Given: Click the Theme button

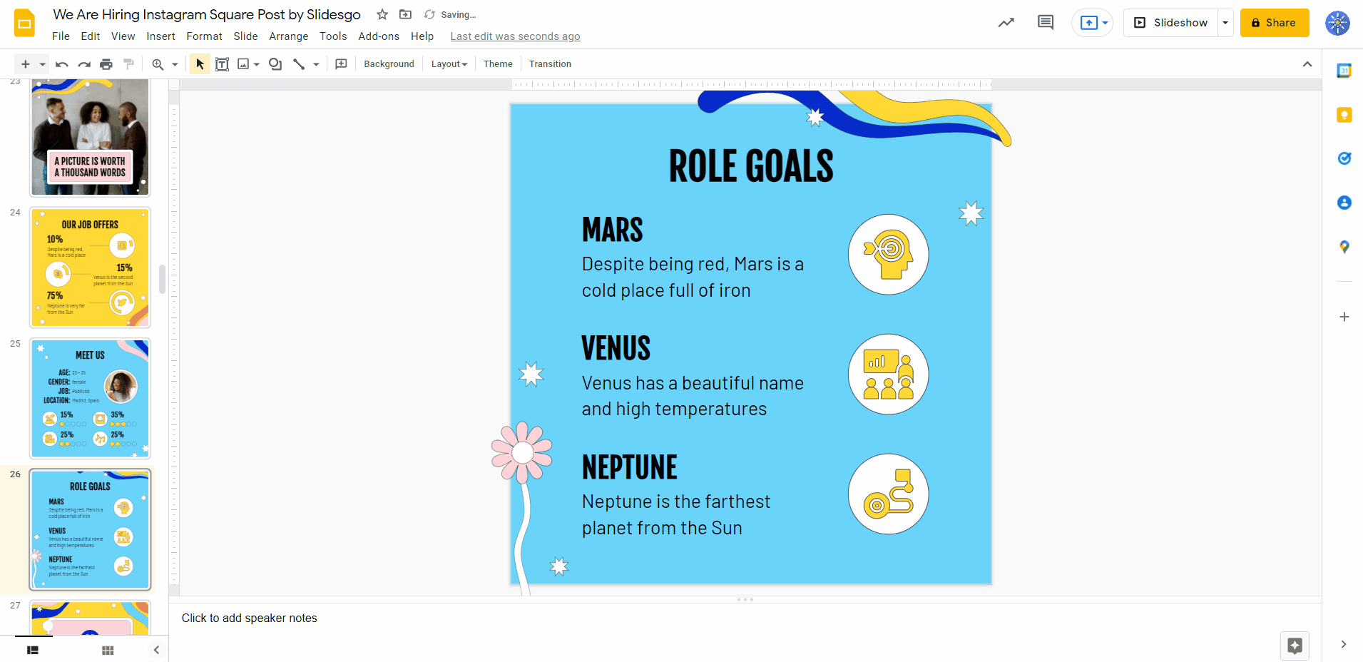Looking at the screenshot, I should pyautogui.click(x=498, y=64).
